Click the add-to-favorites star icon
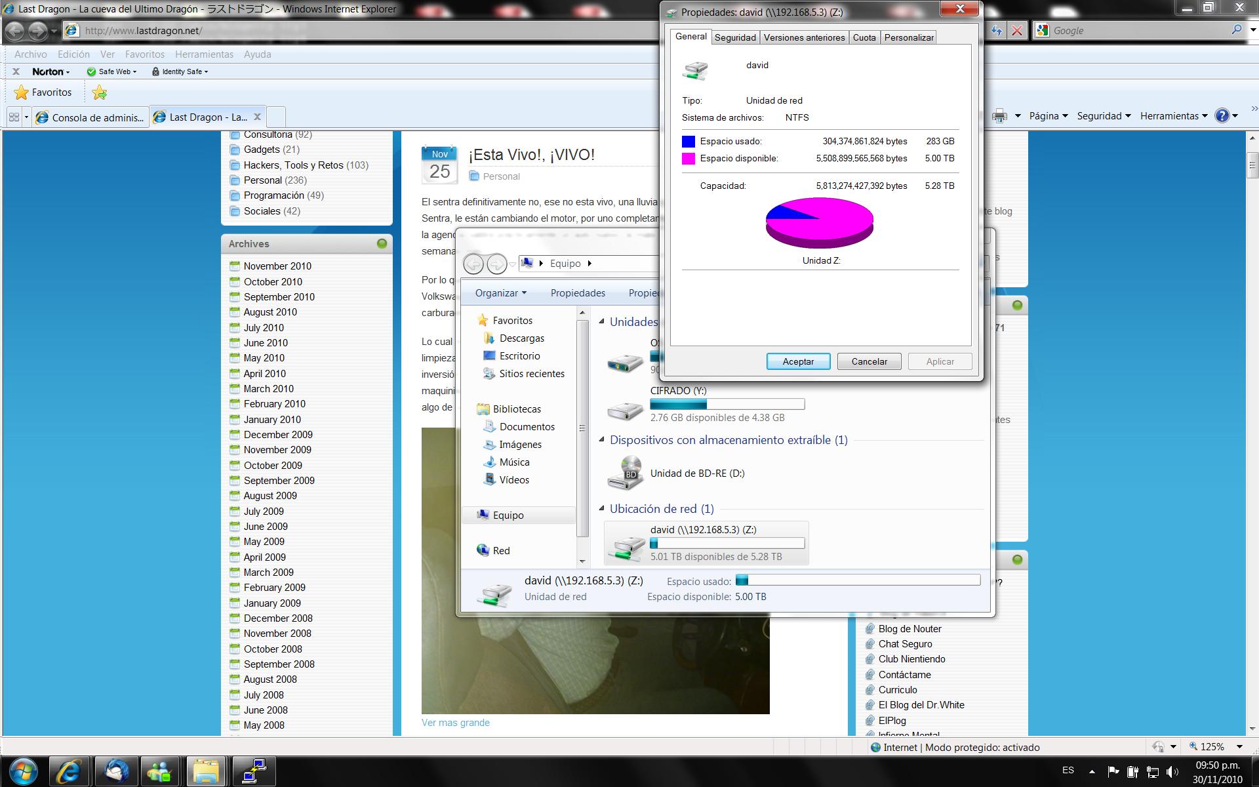 (100, 92)
